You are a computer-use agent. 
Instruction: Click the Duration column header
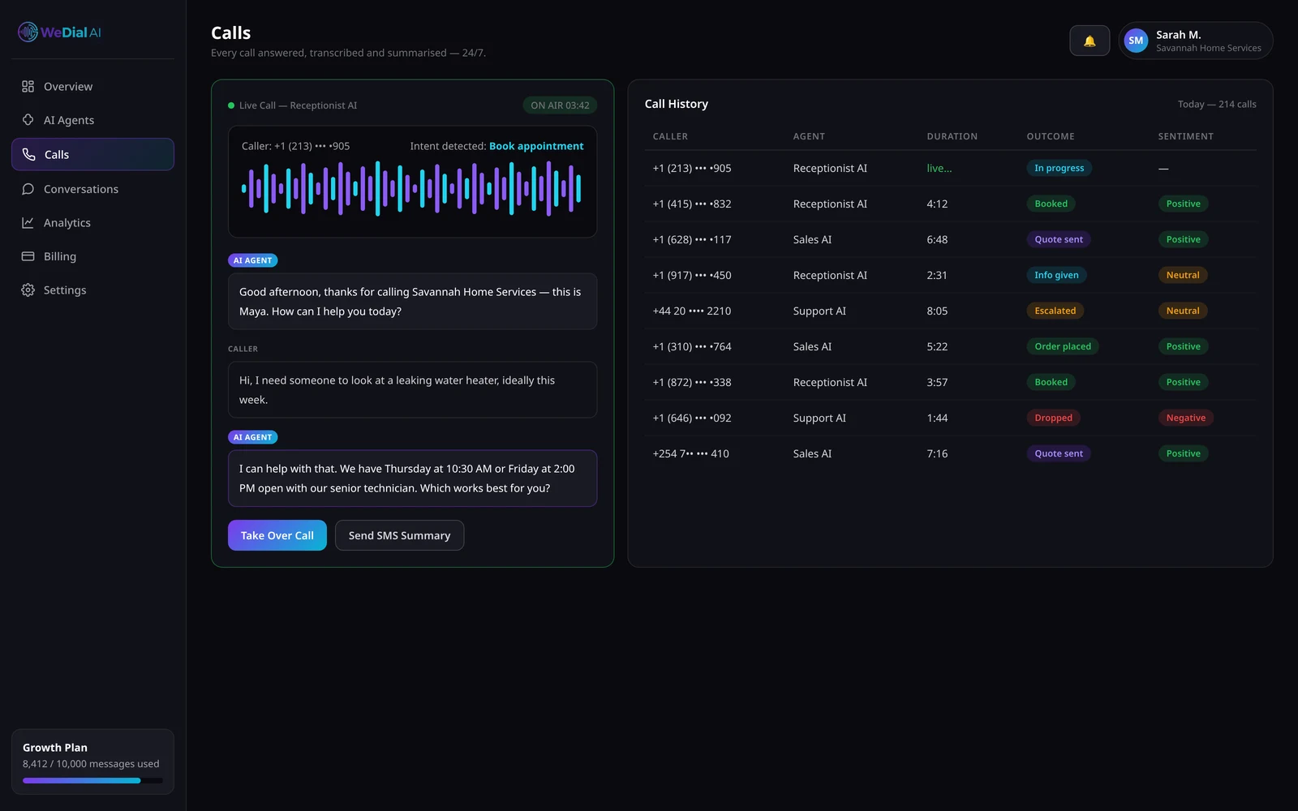pyautogui.click(x=952, y=136)
